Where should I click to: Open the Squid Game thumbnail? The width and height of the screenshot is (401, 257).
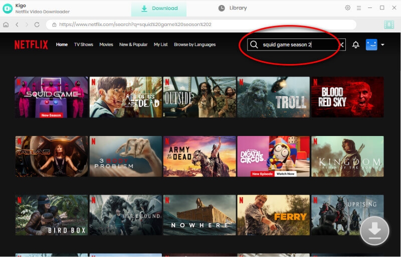pyautogui.click(x=51, y=97)
